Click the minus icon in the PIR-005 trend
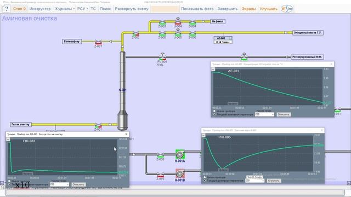351x197 pixels. click(203, 135)
